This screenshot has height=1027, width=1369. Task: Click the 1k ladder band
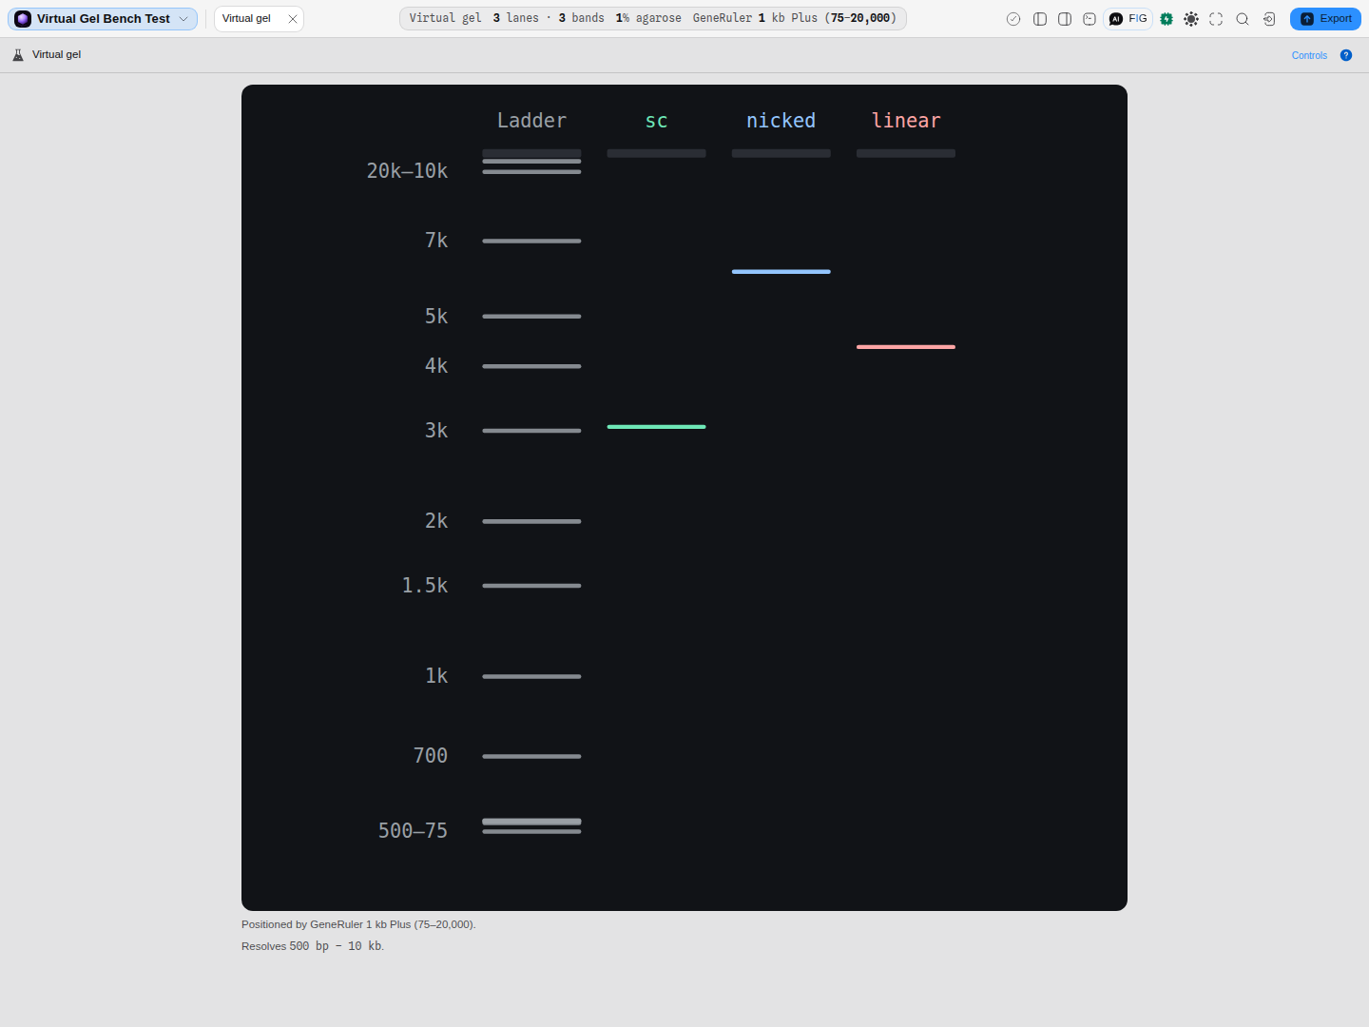[x=531, y=676]
